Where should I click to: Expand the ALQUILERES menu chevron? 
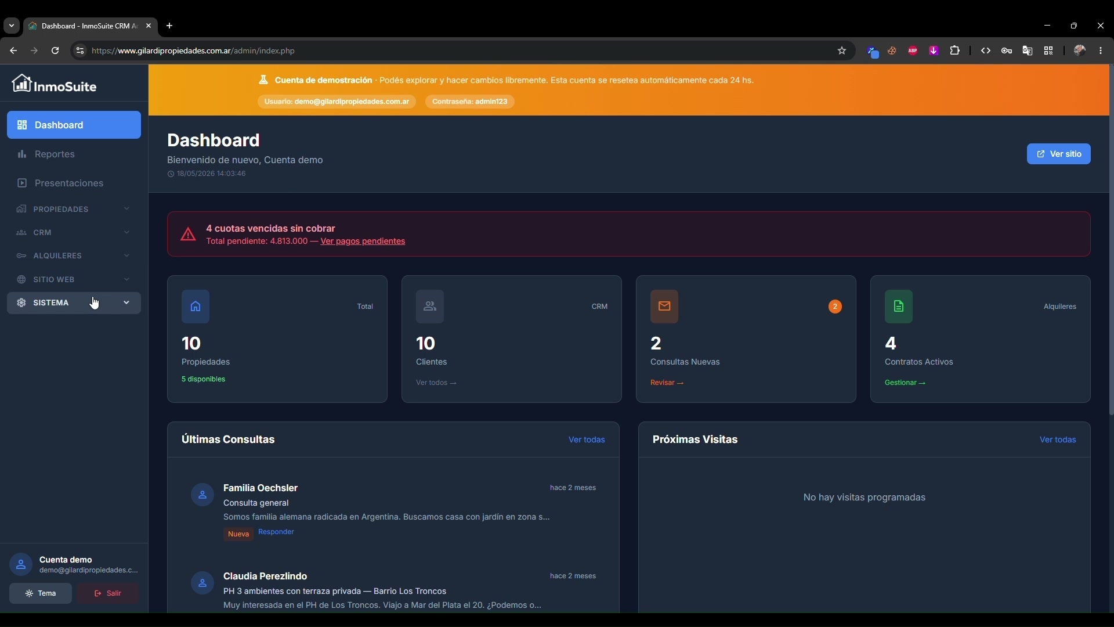[126, 255]
